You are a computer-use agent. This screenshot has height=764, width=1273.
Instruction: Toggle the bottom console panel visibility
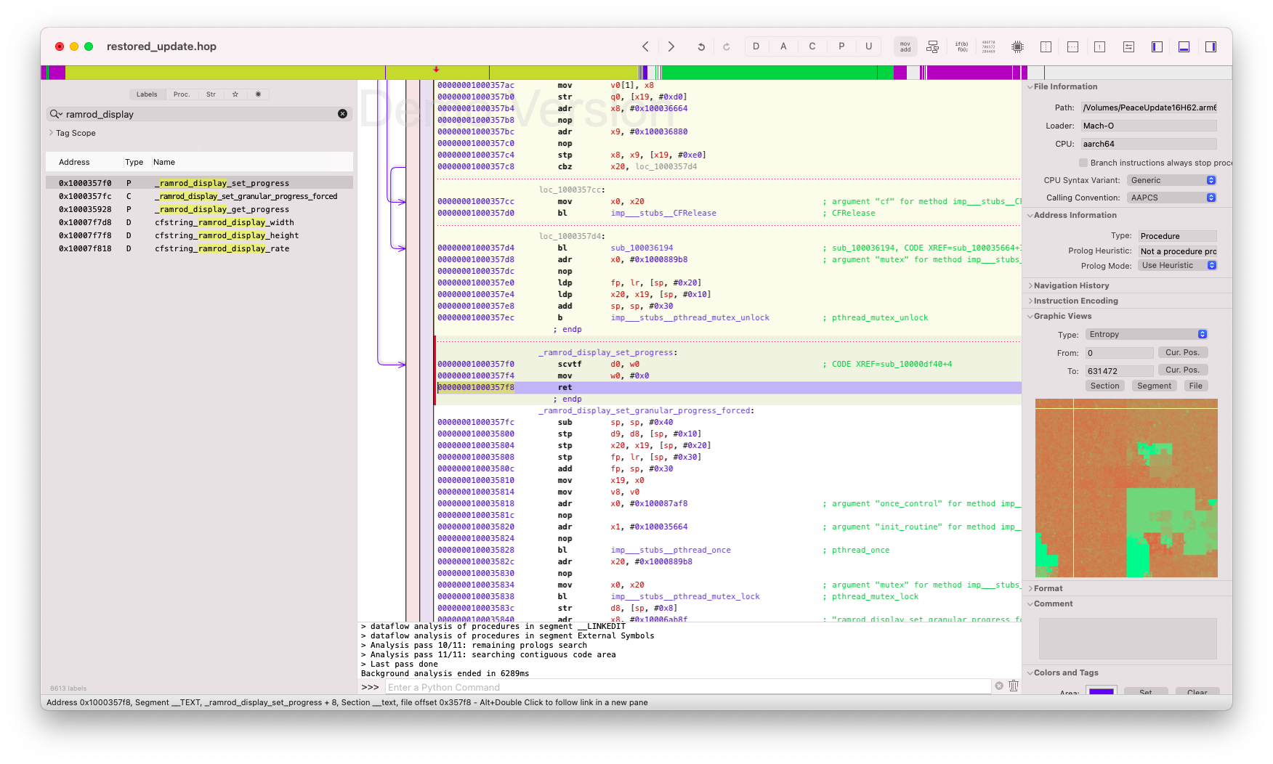point(1184,46)
